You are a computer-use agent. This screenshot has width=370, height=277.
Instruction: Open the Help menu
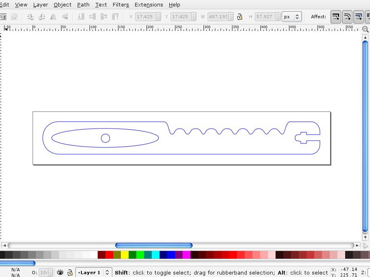(174, 5)
